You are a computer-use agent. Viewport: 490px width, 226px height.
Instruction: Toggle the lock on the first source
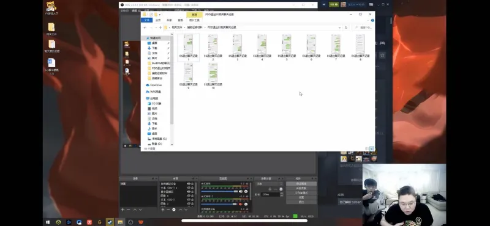pyautogui.click(x=192, y=184)
